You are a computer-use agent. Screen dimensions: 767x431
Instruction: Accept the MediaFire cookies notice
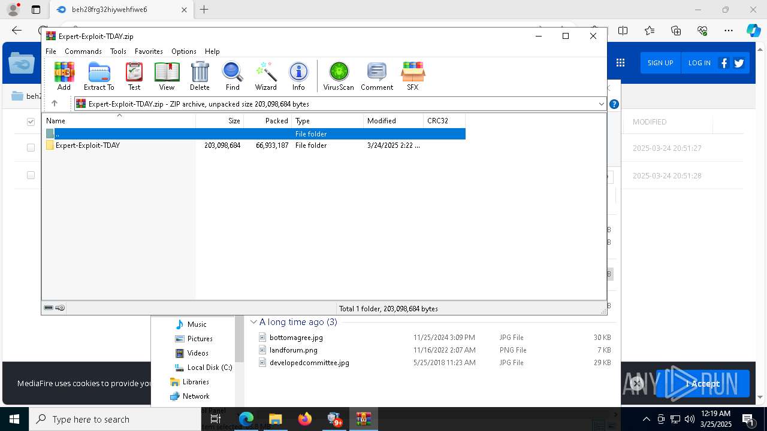click(x=702, y=384)
